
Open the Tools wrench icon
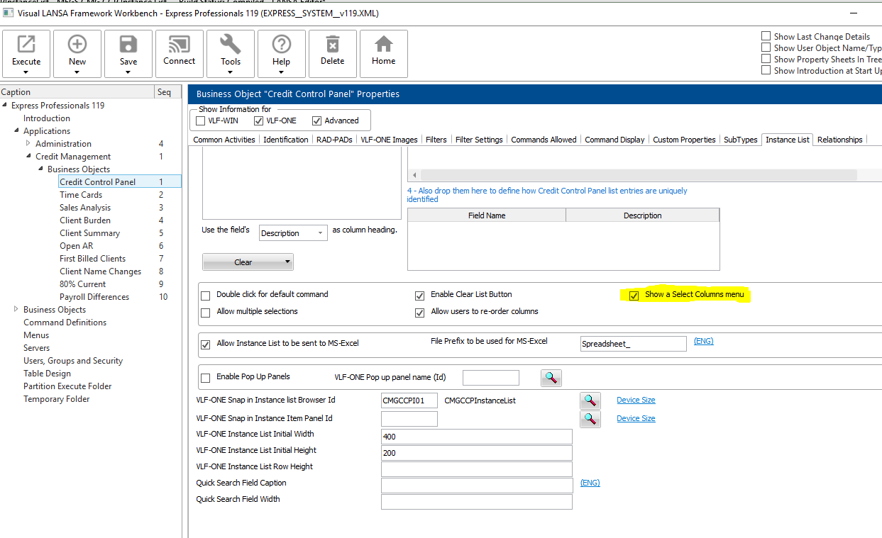pyautogui.click(x=231, y=44)
